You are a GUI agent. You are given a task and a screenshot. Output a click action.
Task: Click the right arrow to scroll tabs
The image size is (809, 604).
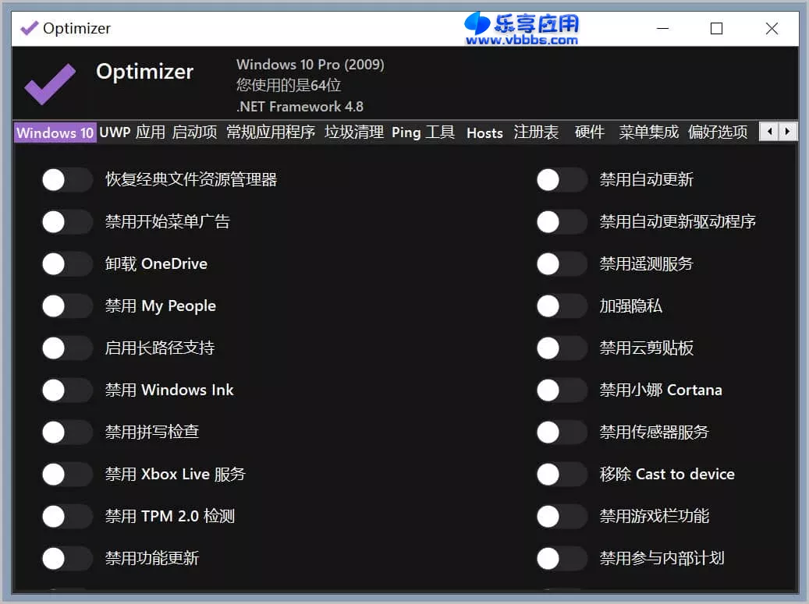pos(788,132)
